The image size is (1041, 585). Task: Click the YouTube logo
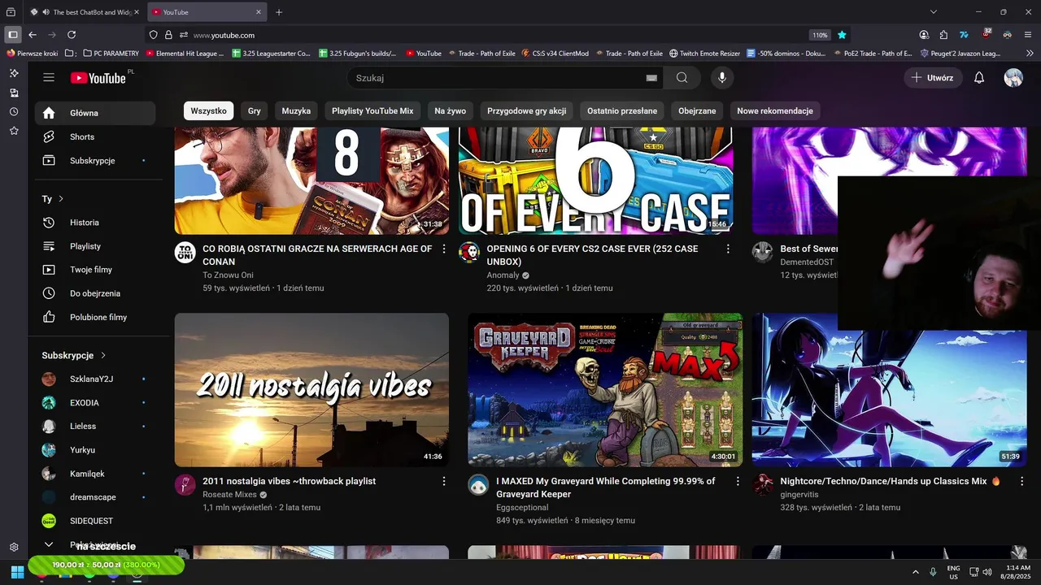[x=98, y=78]
